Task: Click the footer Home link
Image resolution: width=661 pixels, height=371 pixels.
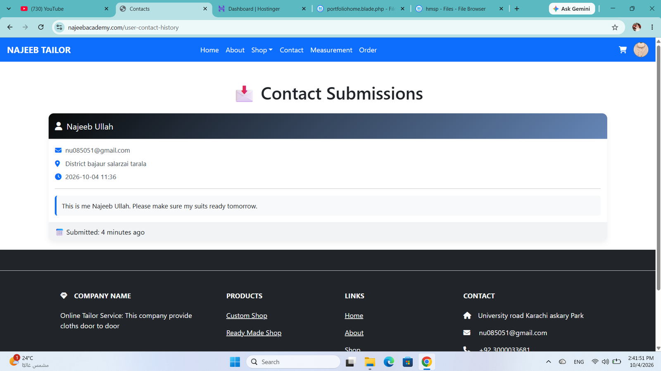Action: (x=354, y=316)
